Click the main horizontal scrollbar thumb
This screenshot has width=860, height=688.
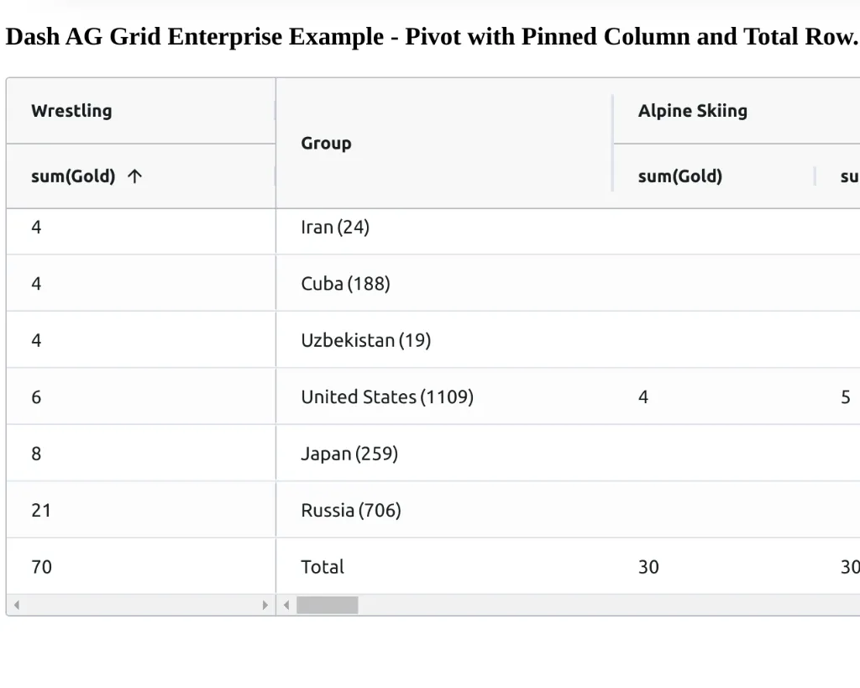click(327, 605)
